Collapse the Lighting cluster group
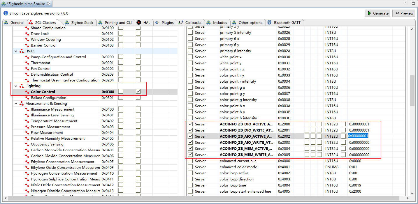418x204 pixels. [x=16, y=86]
